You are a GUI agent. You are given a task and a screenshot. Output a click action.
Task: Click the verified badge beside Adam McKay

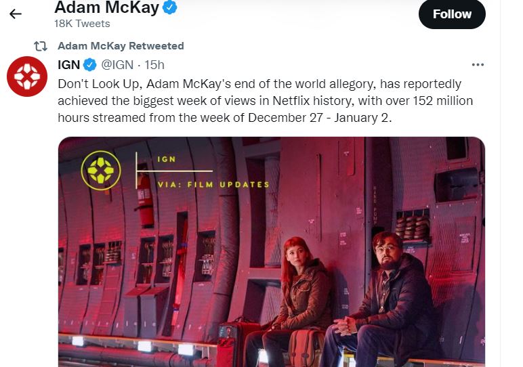pos(170,7)
